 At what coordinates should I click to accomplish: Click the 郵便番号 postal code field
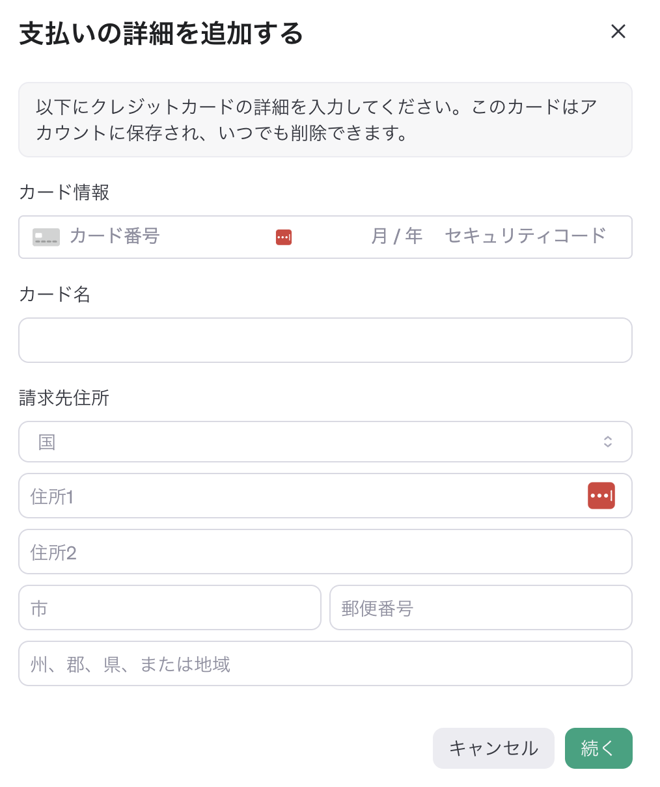pyautogui.click(x=480, y=607)
